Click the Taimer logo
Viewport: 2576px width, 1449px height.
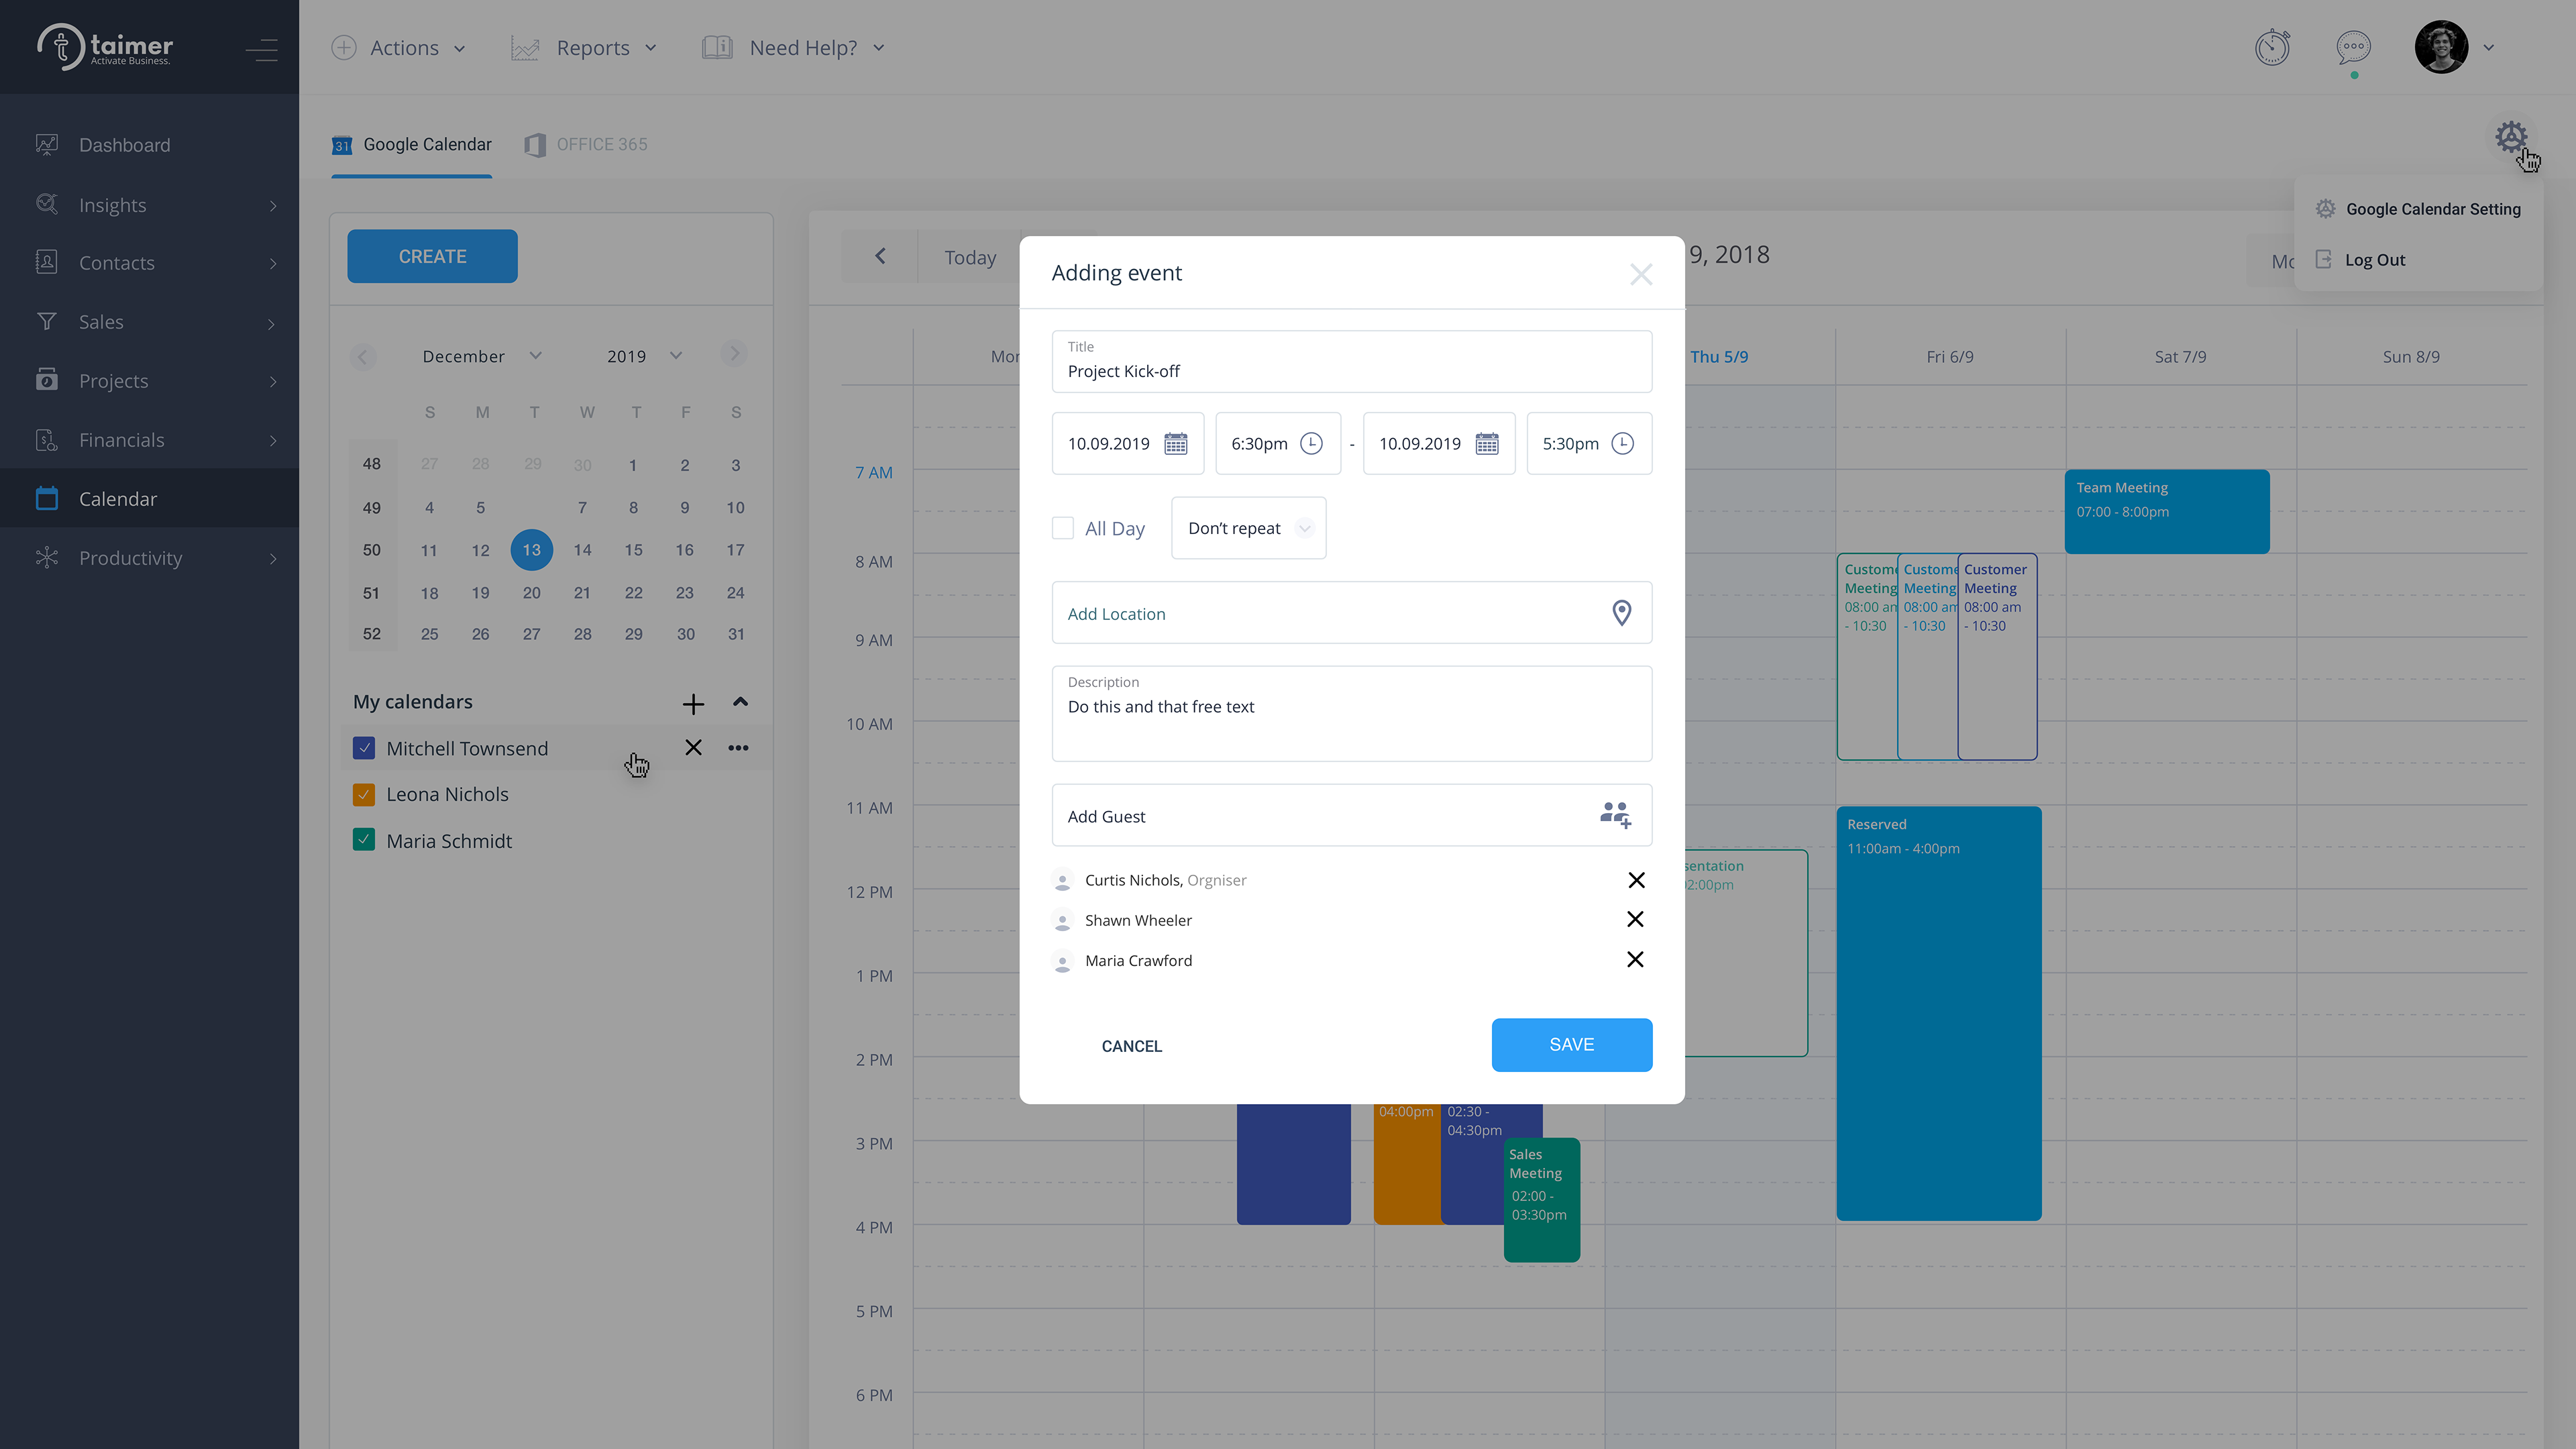click(x=105, y=46)
